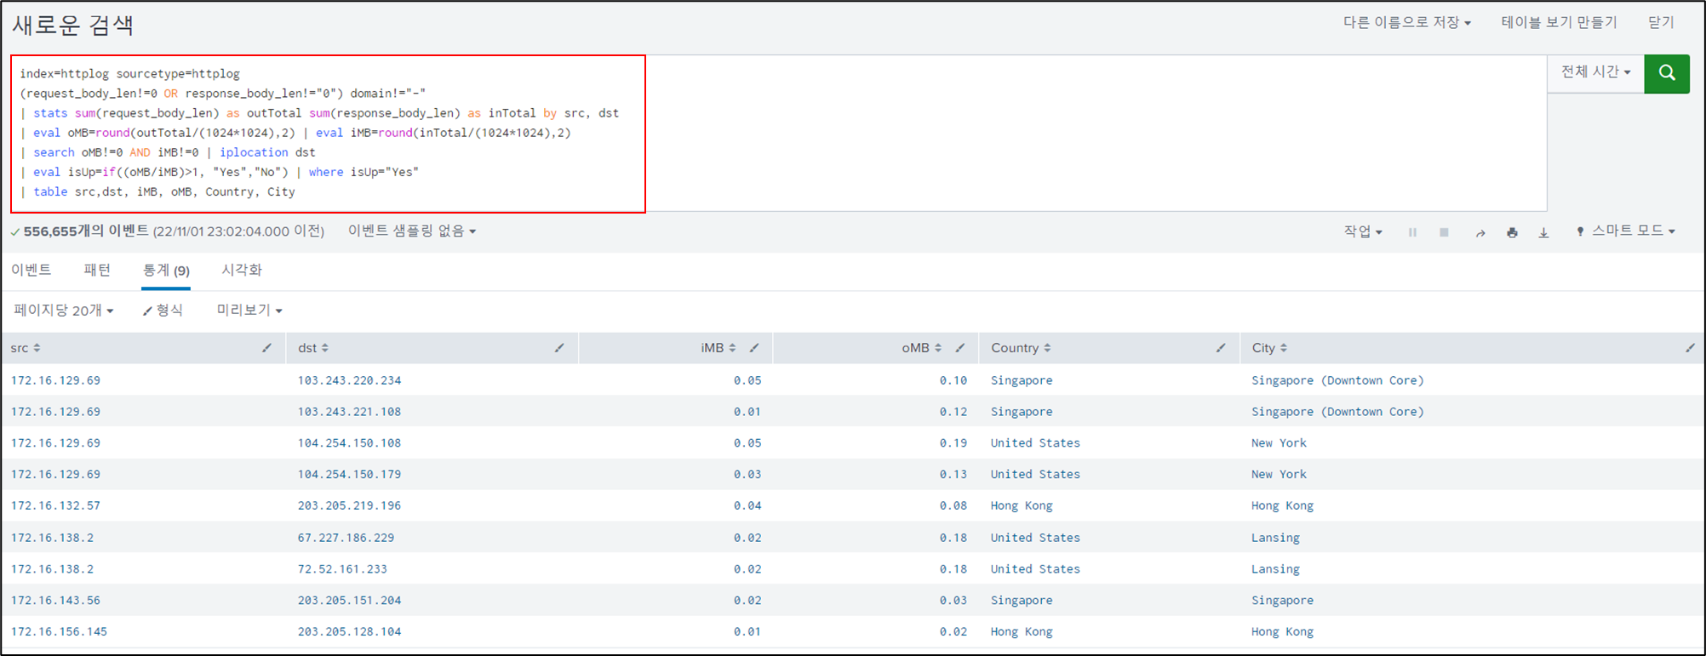This screenshot has height=656, width=1706.
Task: Share the search job with arrow icon
Action: point(1480,232)
